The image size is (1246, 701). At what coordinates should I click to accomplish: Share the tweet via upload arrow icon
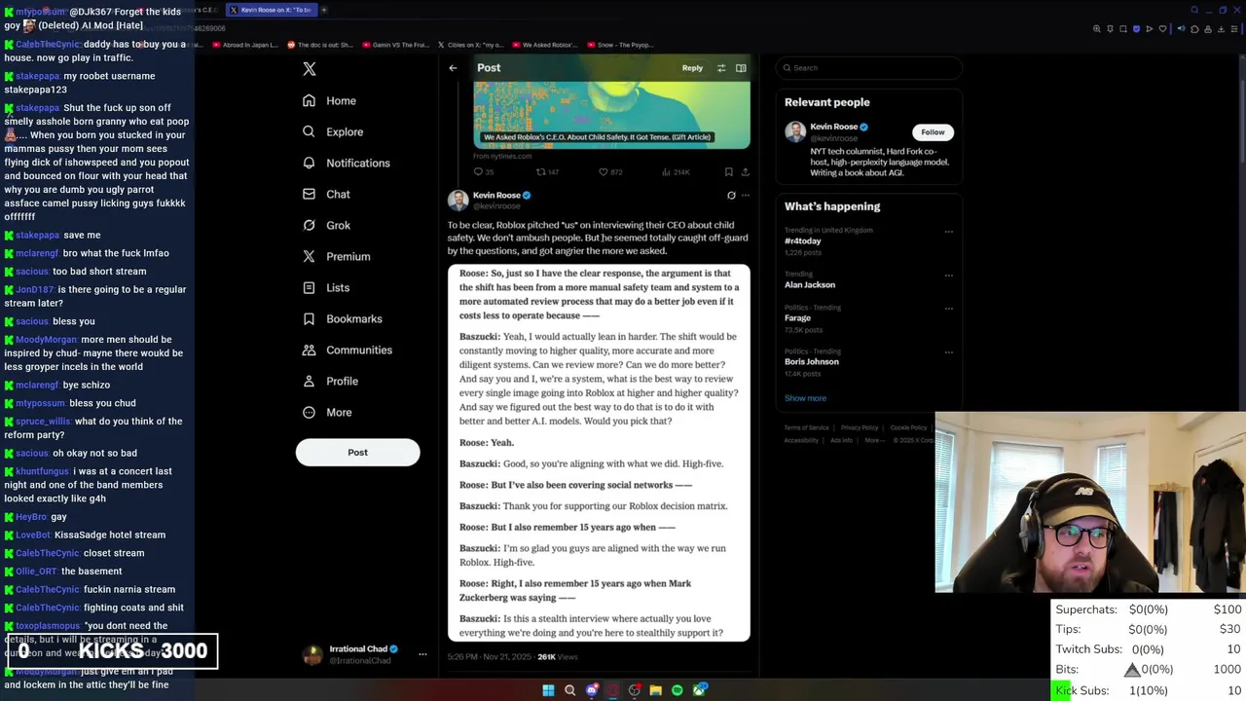[x=746, y=172]
